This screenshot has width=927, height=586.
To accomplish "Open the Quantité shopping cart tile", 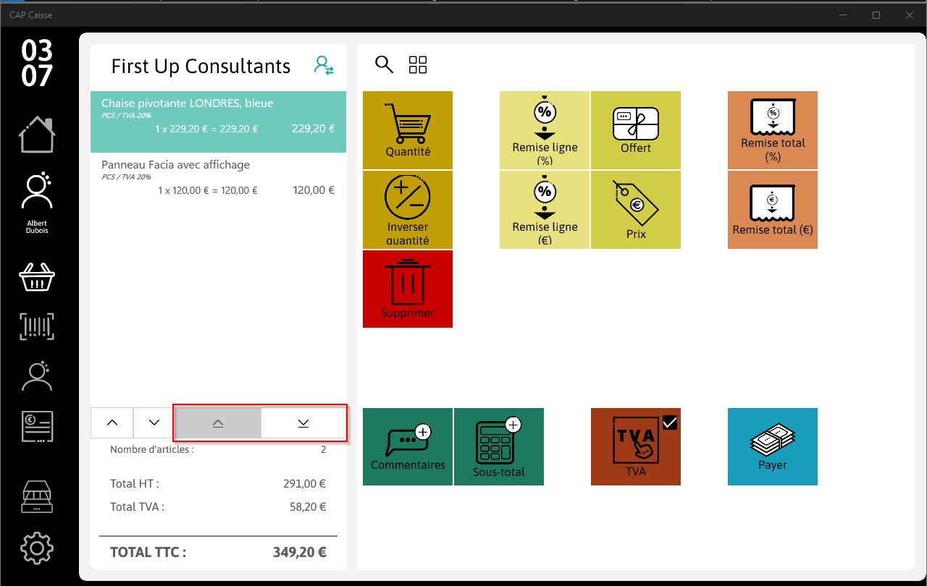I will 408,130.
